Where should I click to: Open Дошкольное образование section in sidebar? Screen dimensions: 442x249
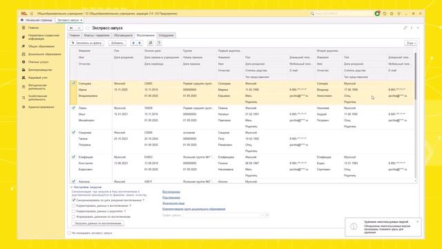click(x=41, y=54)
